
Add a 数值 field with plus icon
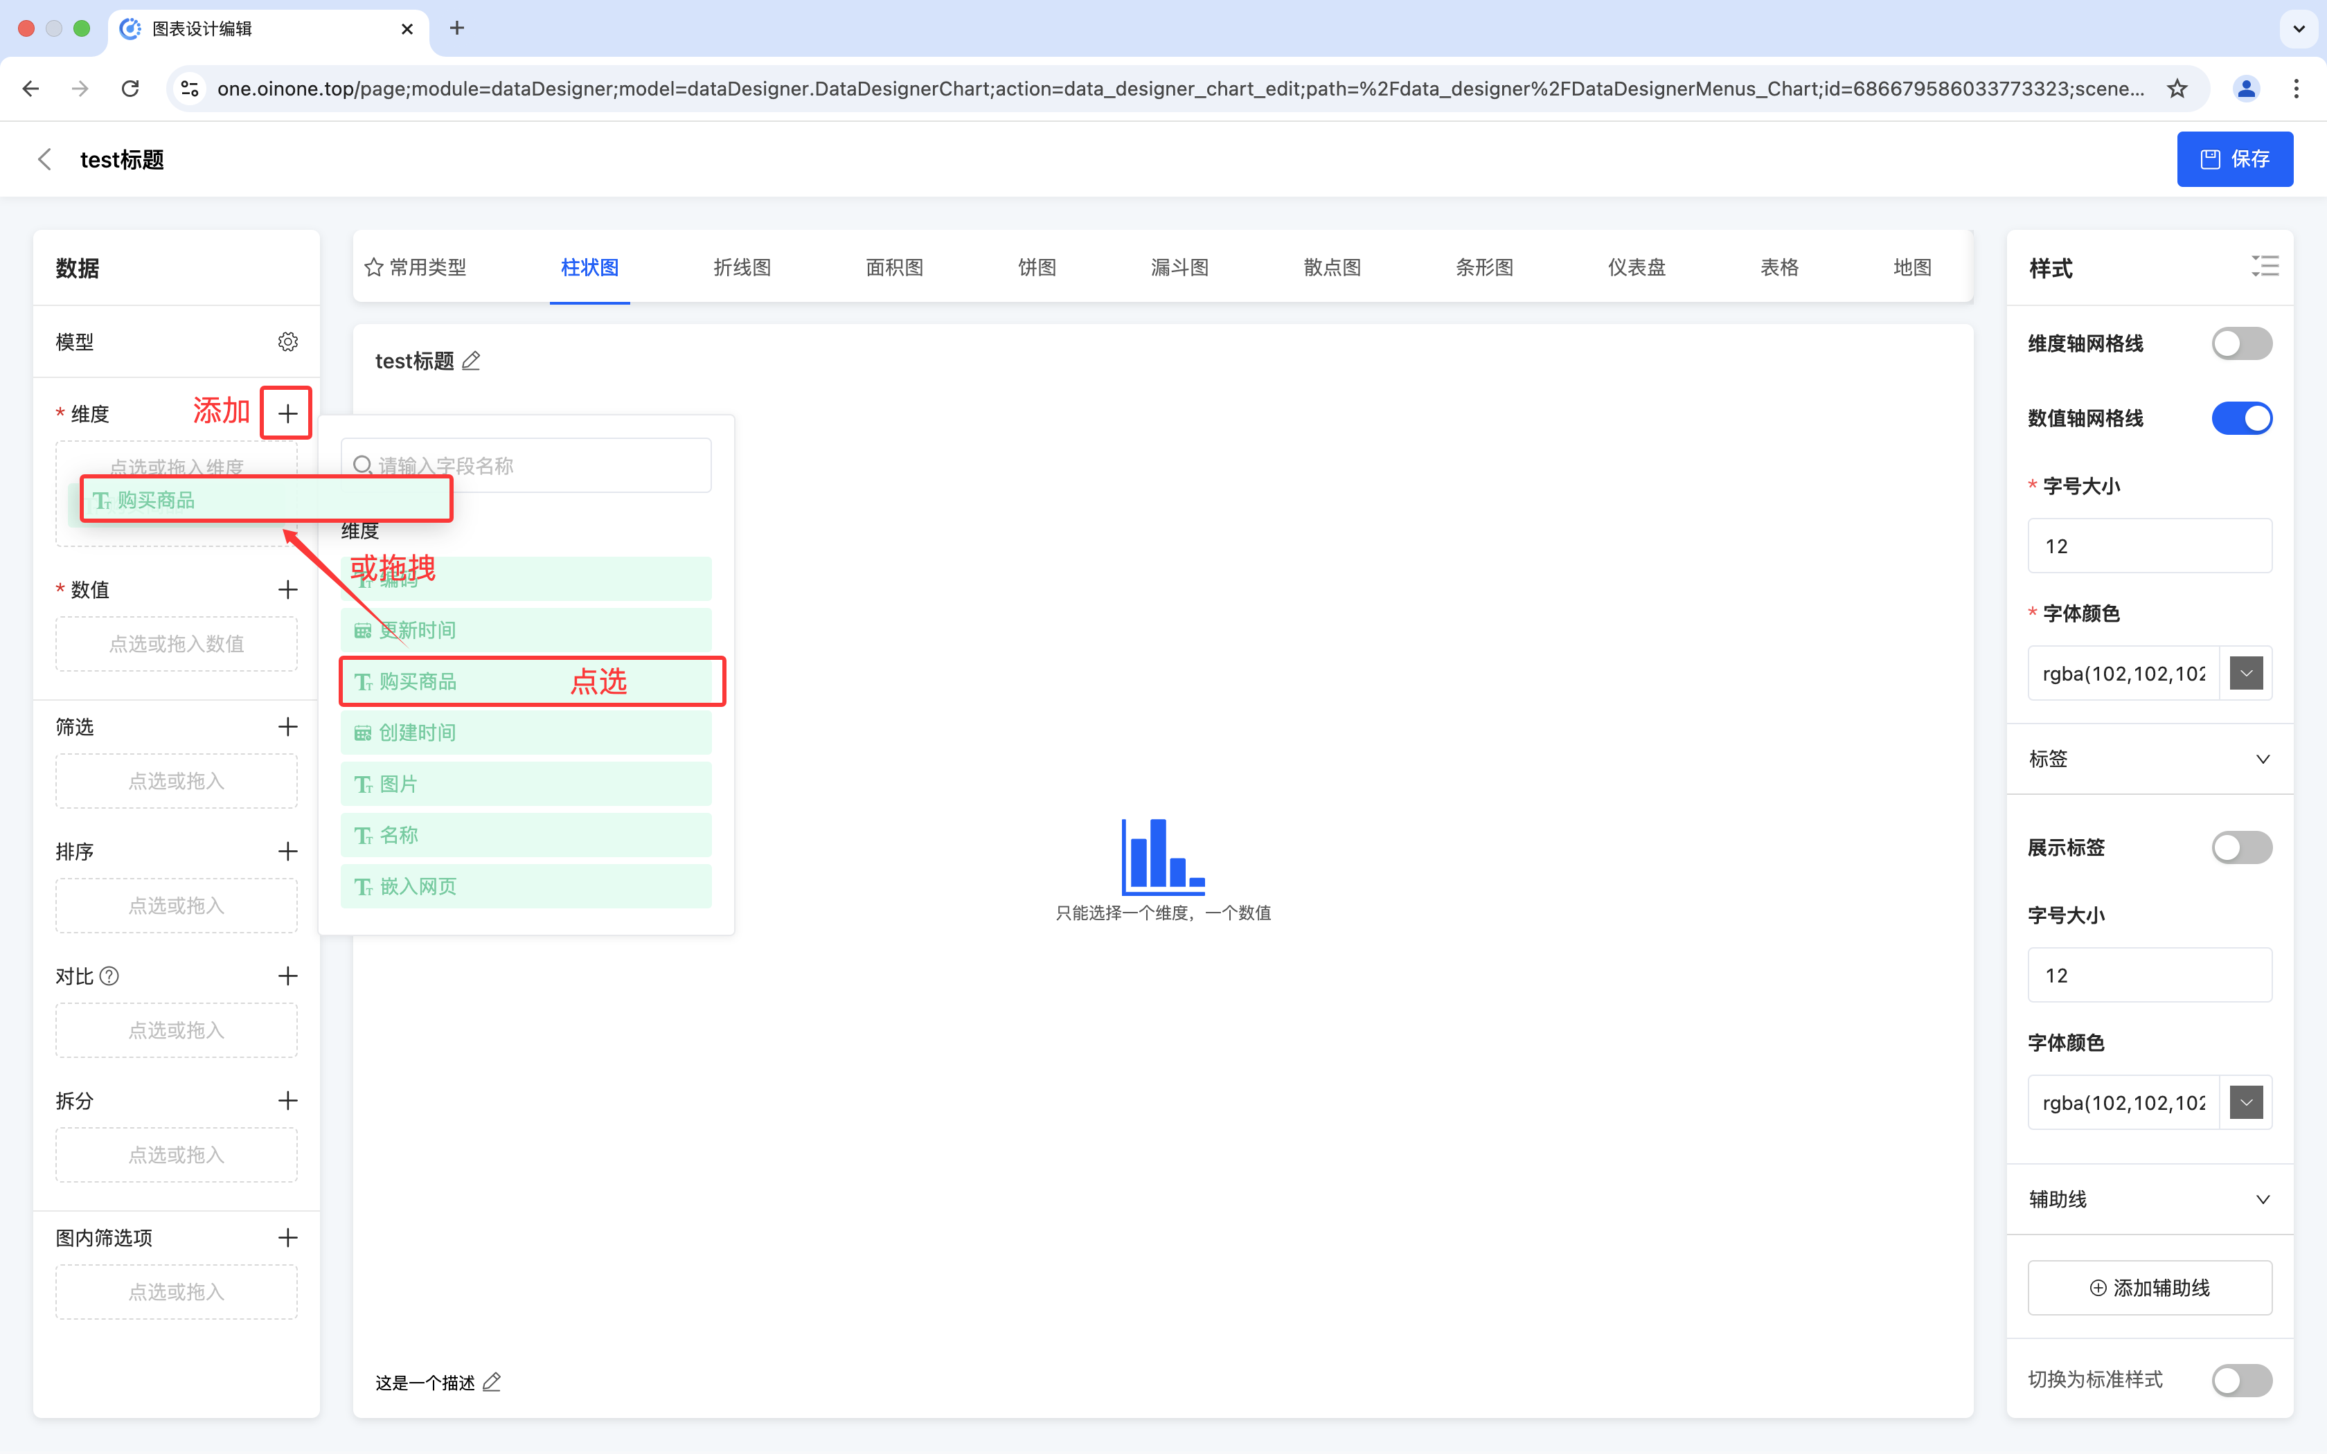tap(287, 589)
